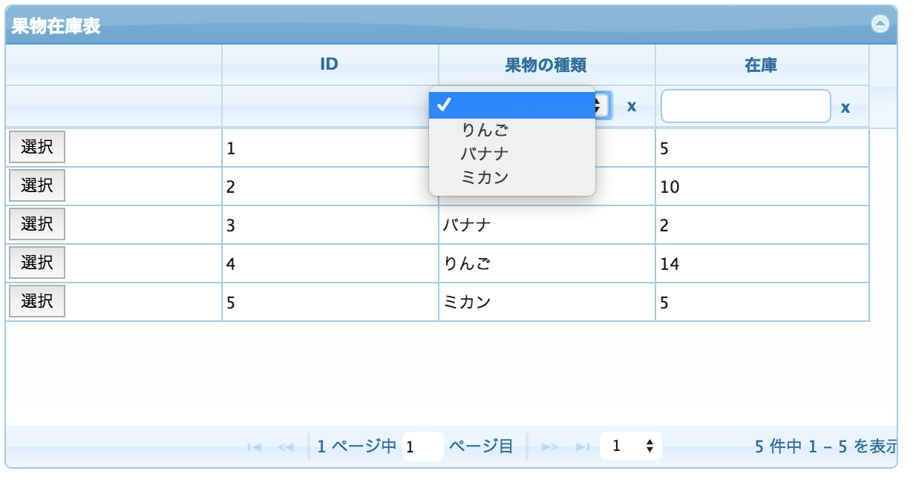Sort by the 在庫 column header

click(x=762, y=65)
